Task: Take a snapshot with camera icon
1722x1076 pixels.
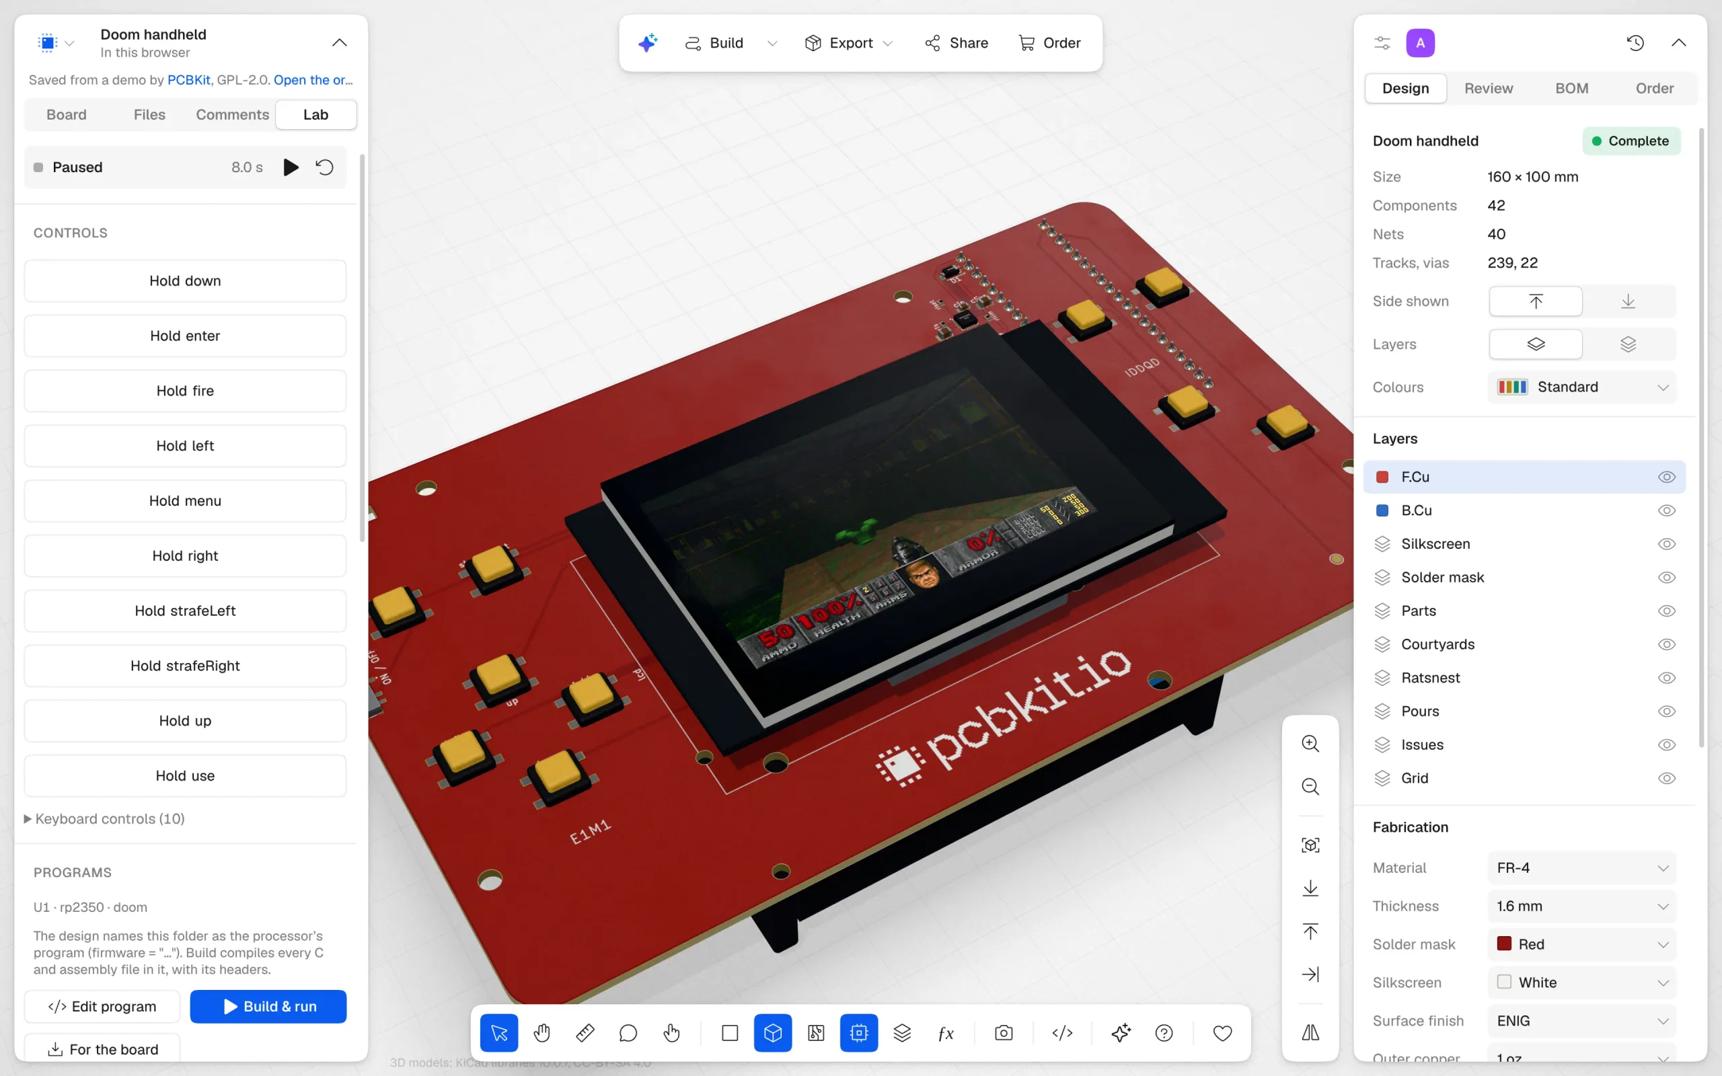Action: (1004, 1032)
